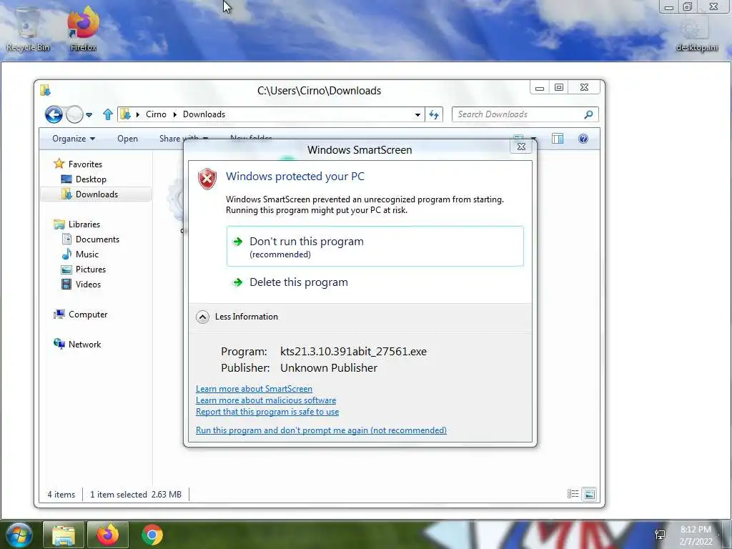Select Favorites in the navigation pane

(85, 164)
